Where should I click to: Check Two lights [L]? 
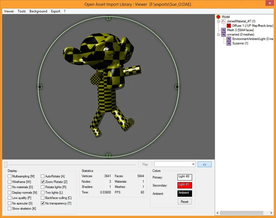(x=43, y=193)
